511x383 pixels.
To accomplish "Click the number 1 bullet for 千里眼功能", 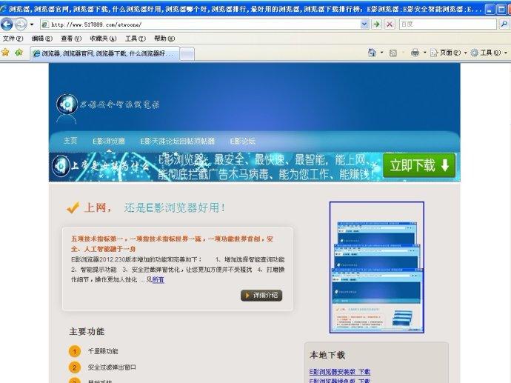I will (x=74, y=351).
